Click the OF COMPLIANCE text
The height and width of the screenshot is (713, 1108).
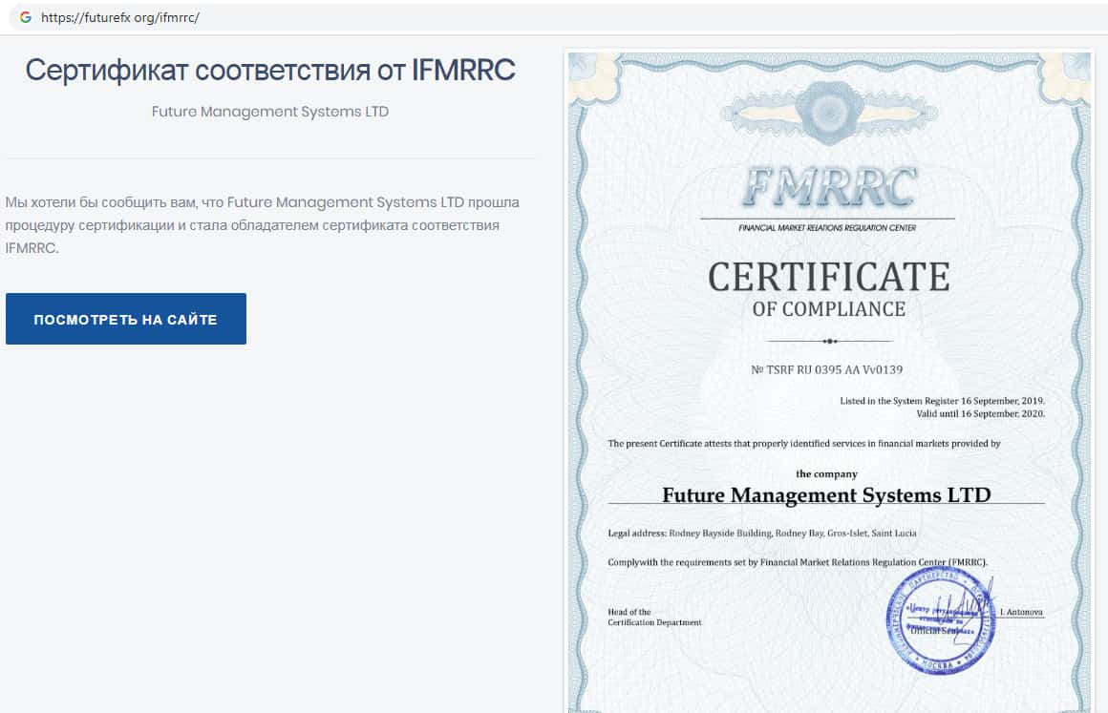(829, 309)
